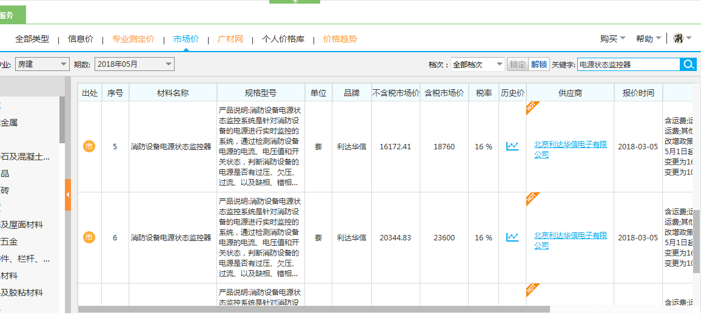
Task: Select the 市场价 tab
Action: coord(186,39)
